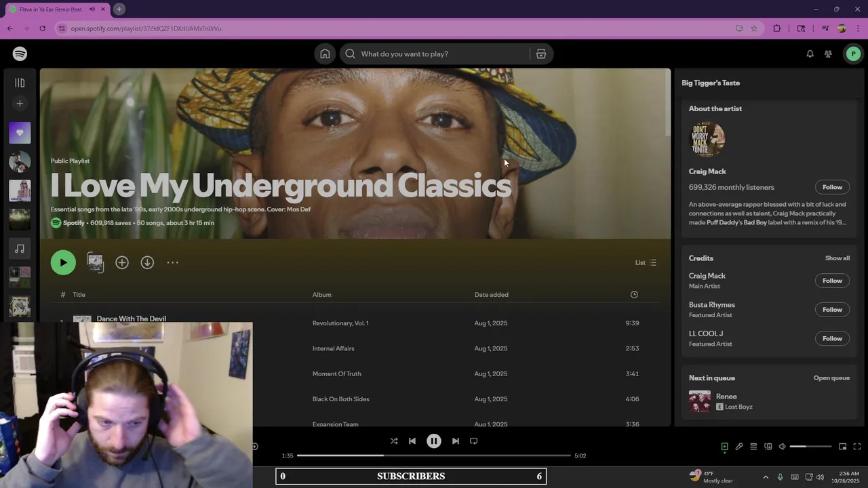Follow LL COOL J
The width and height of the screenshot is (868, 488).
832,338
